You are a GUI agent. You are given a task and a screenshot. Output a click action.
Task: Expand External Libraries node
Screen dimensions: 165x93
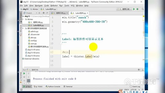point(31,59)
